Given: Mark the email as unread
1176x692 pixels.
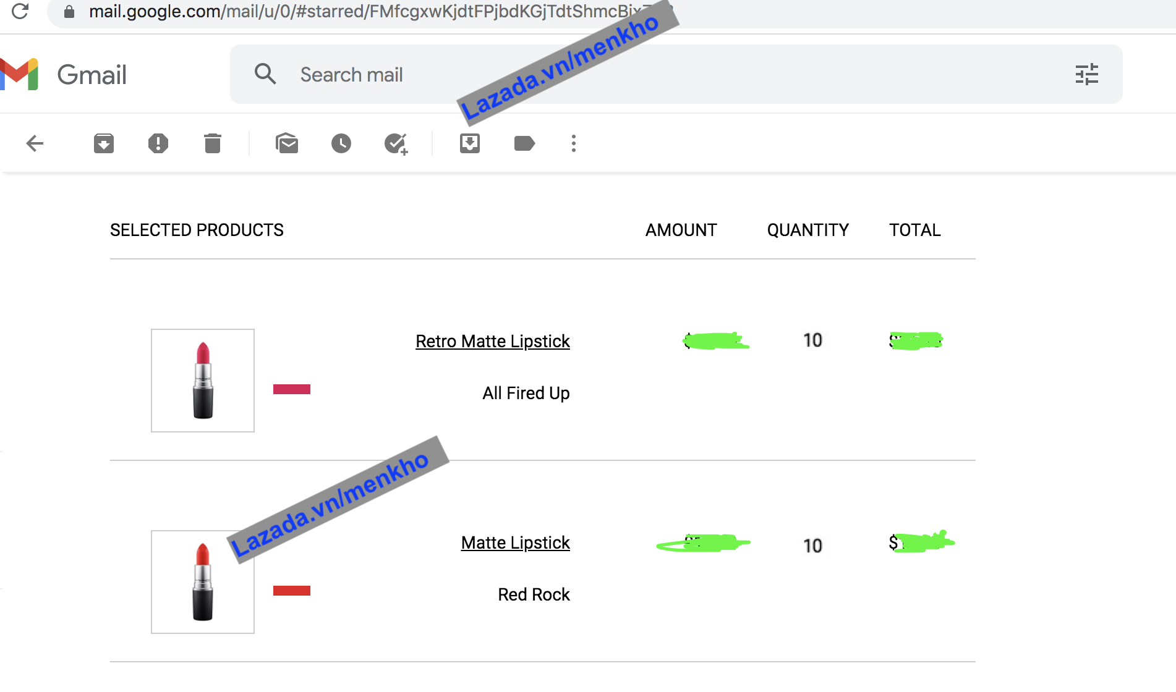Looking at the screenshot, I should pos(287,143).
